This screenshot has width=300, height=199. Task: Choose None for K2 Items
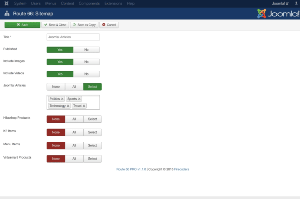point(56,132)
